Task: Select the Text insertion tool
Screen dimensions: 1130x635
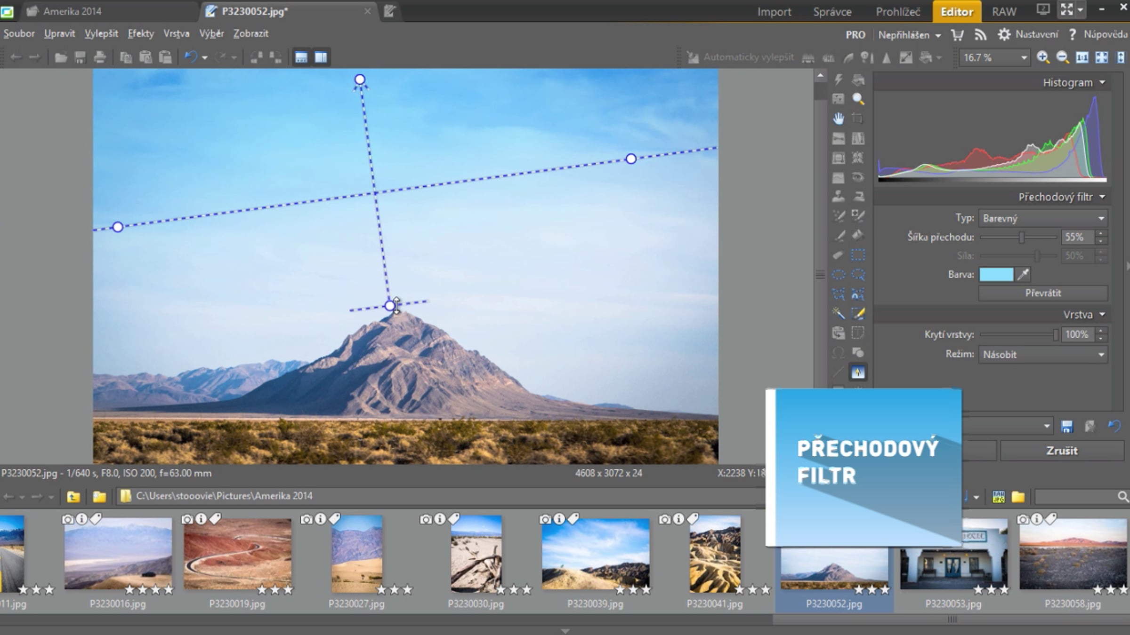Action: pyautogui.click(x=858, y=333)
